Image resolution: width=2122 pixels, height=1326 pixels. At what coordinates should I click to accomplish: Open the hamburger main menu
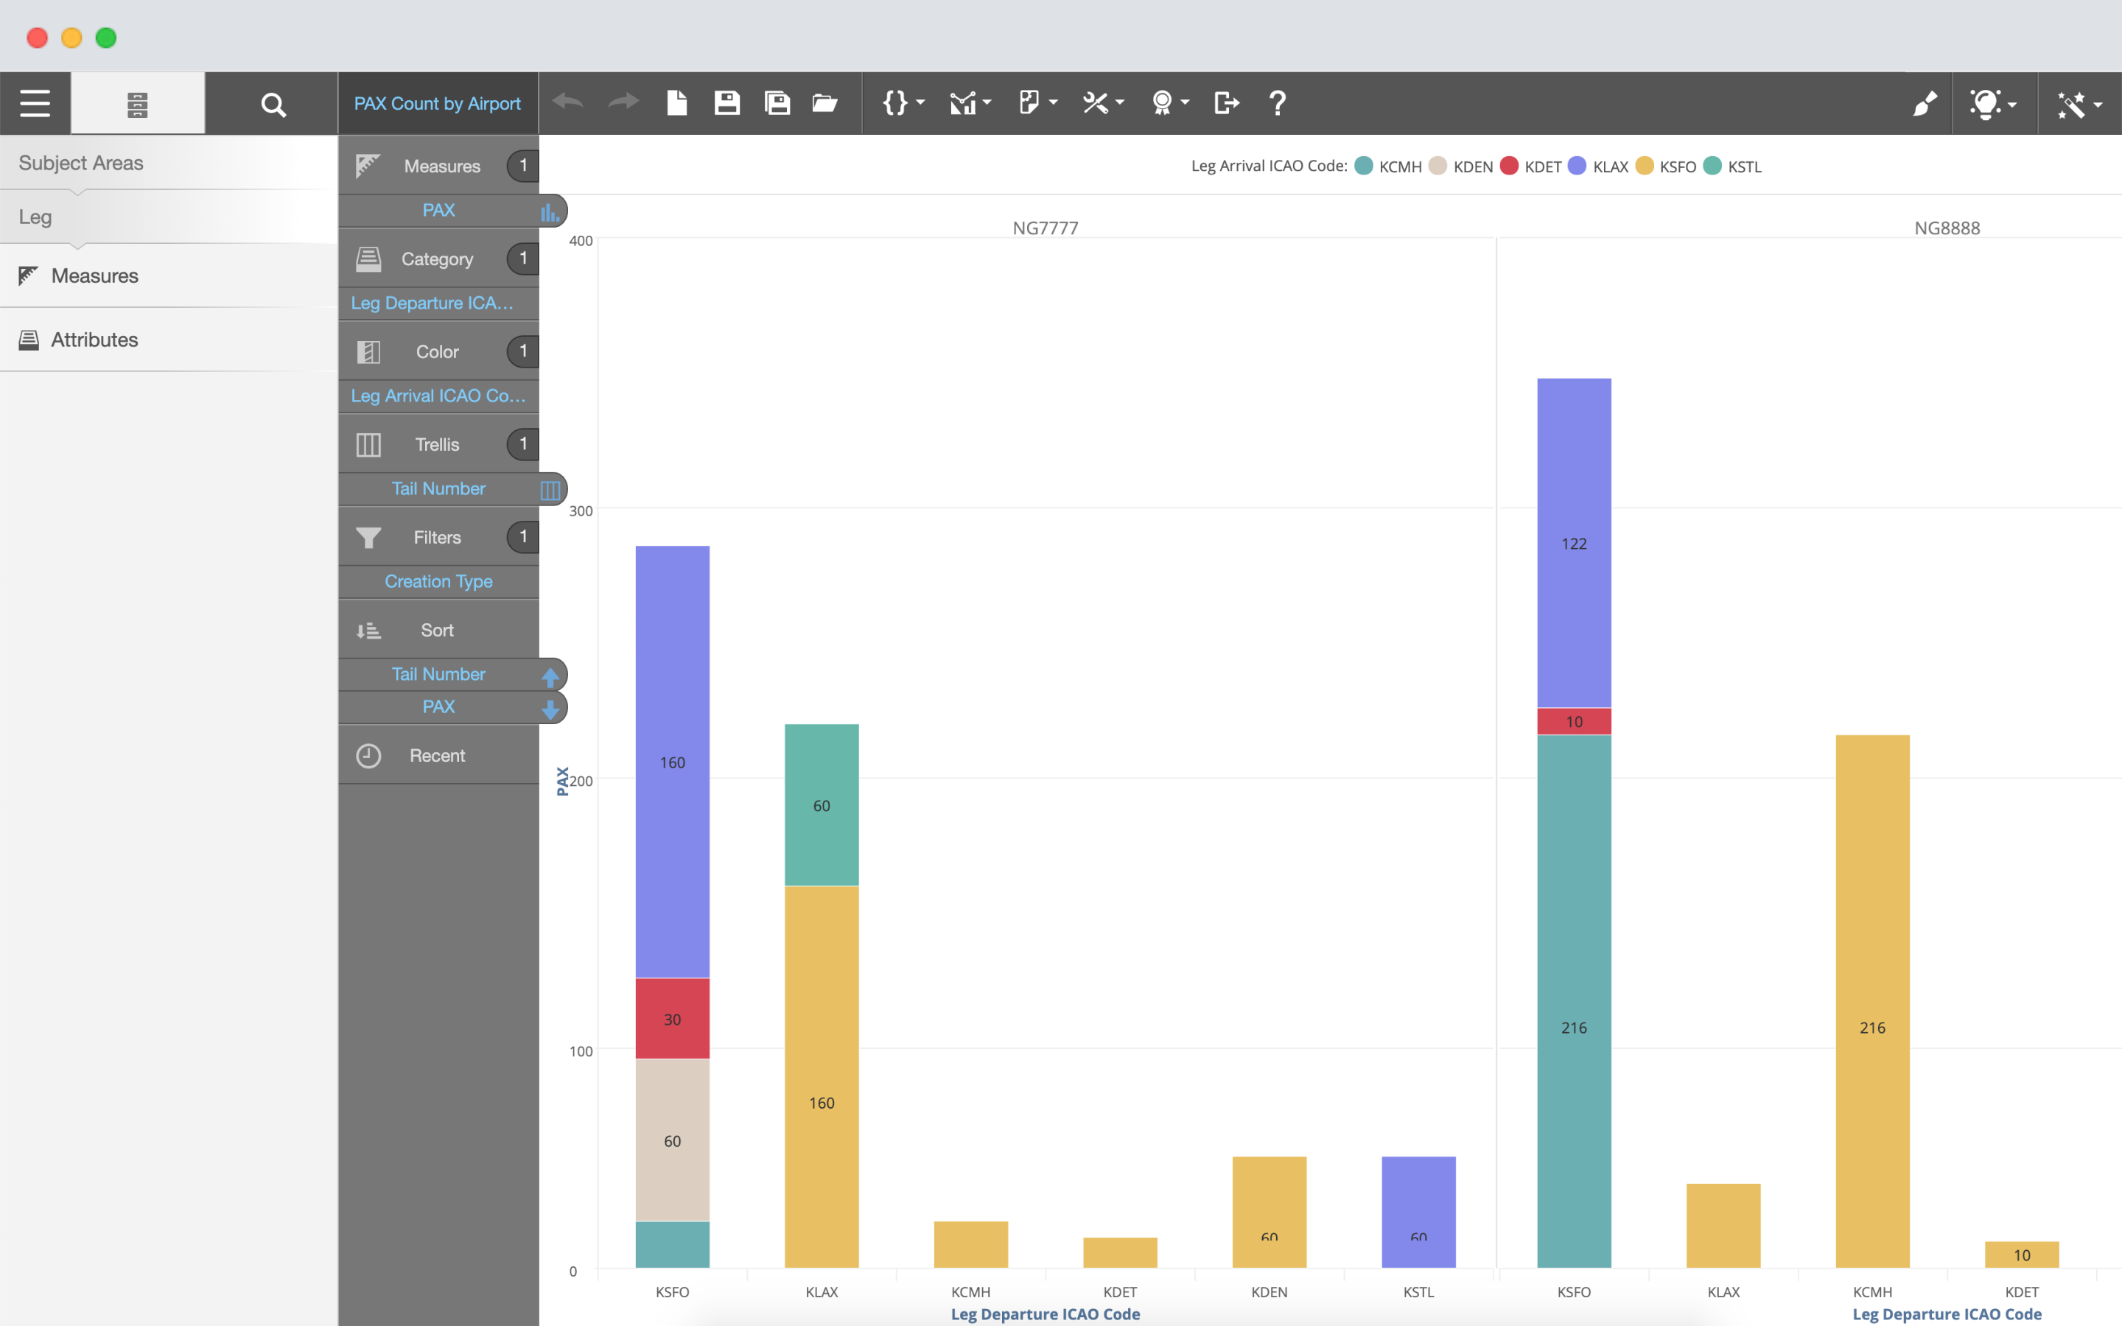click(35, 103)
